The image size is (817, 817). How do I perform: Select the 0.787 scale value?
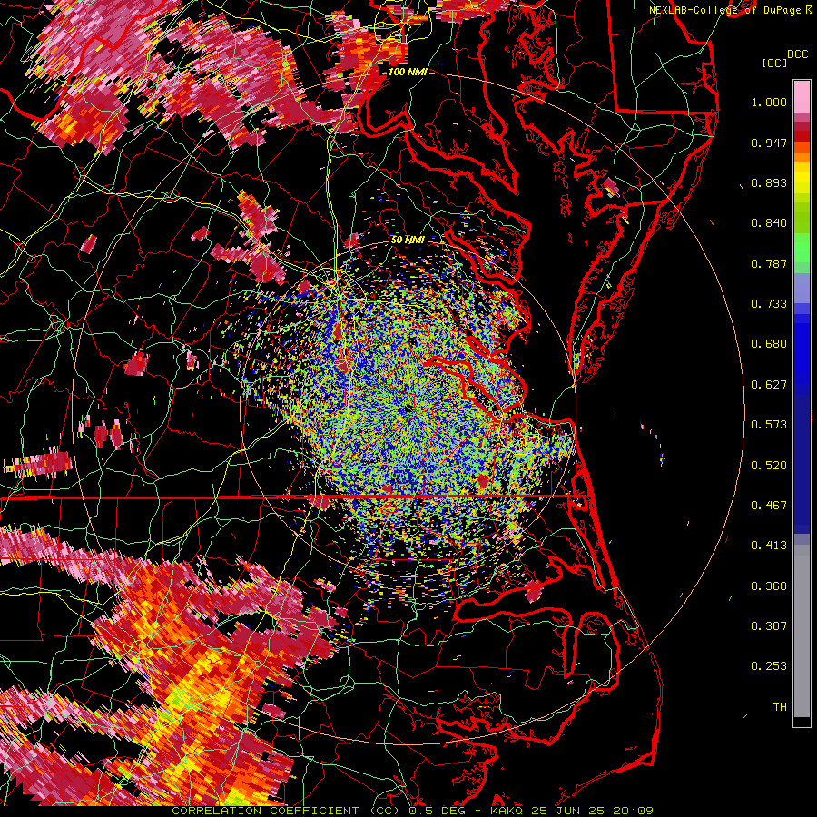[769, 263]
